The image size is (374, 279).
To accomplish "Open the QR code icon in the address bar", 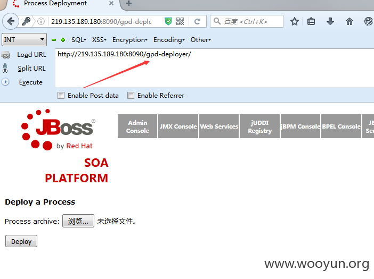I will pyautogui.click(x=180, y=22).
